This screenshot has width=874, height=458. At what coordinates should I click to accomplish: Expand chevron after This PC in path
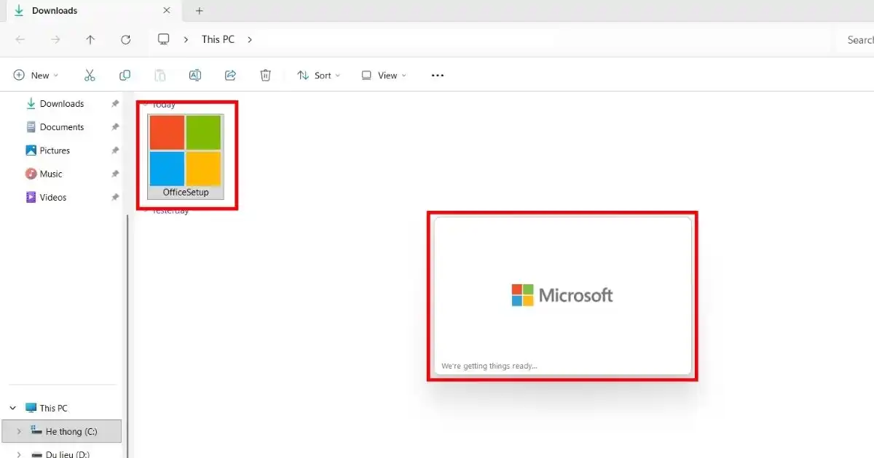click(250, 39)
